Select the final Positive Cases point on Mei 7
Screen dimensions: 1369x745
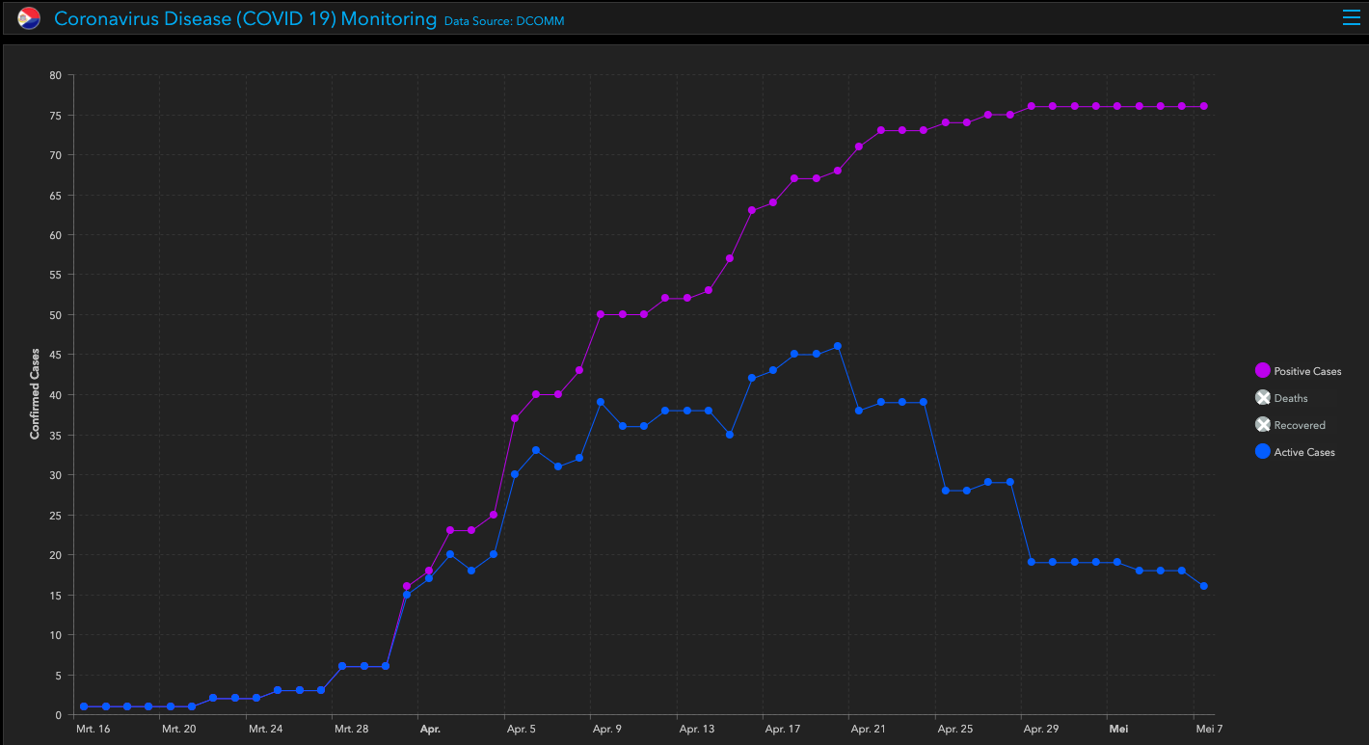coord(1203,106)
